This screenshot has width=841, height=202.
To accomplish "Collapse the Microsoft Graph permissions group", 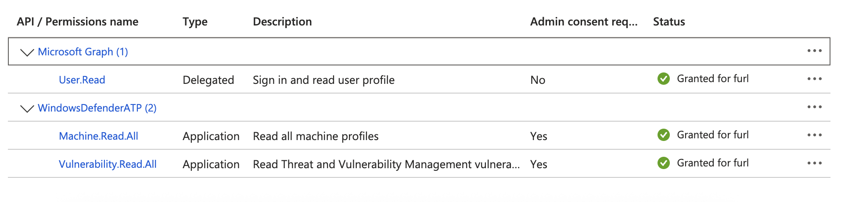I will (27, 52).
